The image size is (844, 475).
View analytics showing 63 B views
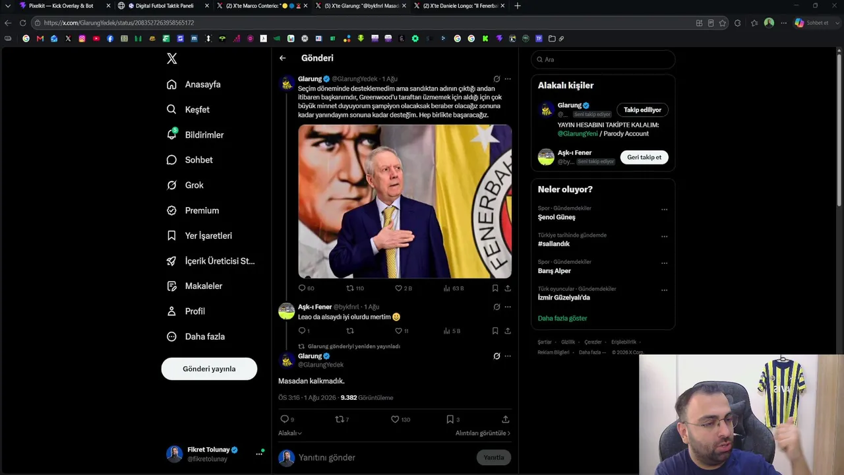[x=453, y=288]
